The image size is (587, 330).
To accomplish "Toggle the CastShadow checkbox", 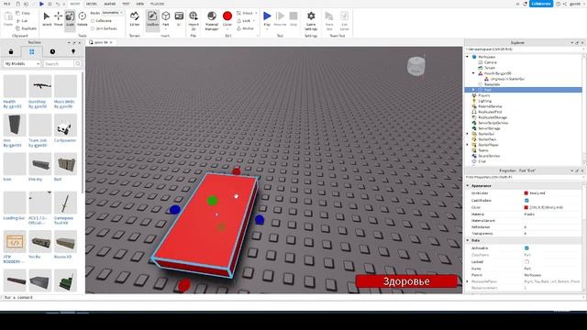I will pos(526,200).
